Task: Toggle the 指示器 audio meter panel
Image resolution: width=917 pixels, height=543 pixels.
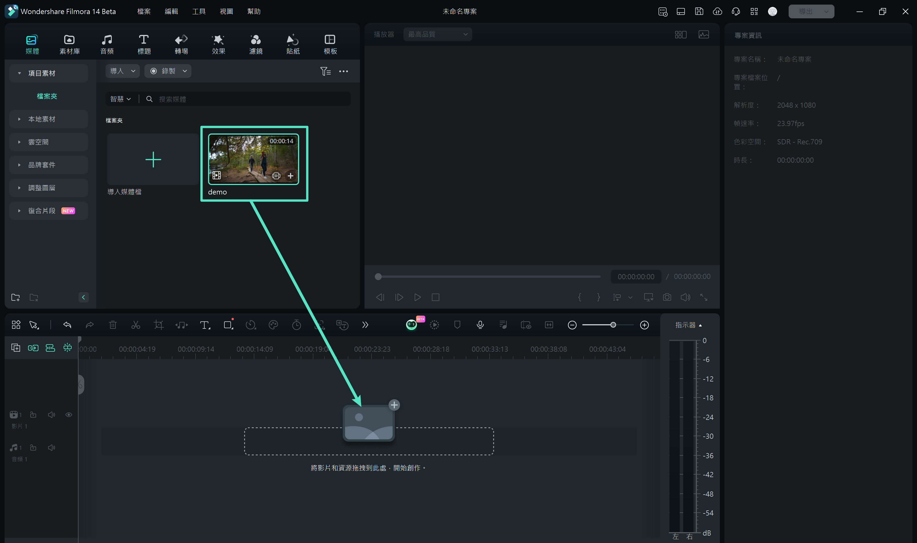Action: tap(688, 325)
